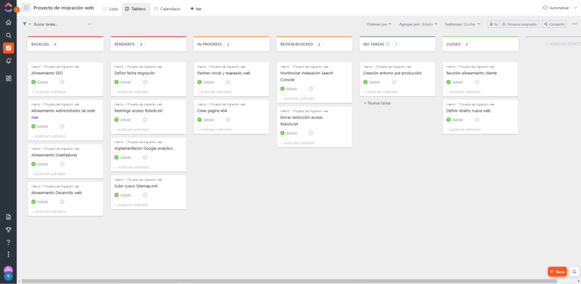Click the project icon beside the title
Screen dimensions: 581x284
[x=26, y=8]
